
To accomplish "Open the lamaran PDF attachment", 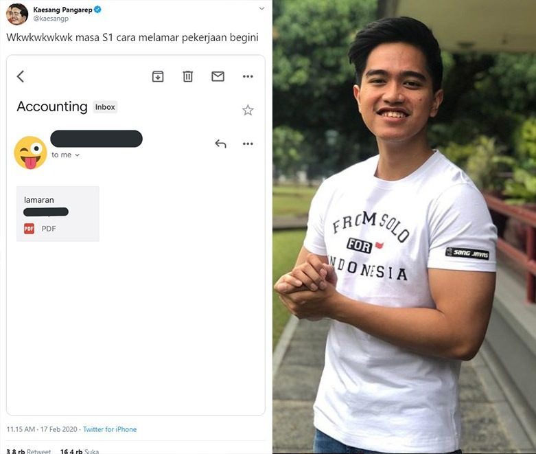I will coord(58,213).
